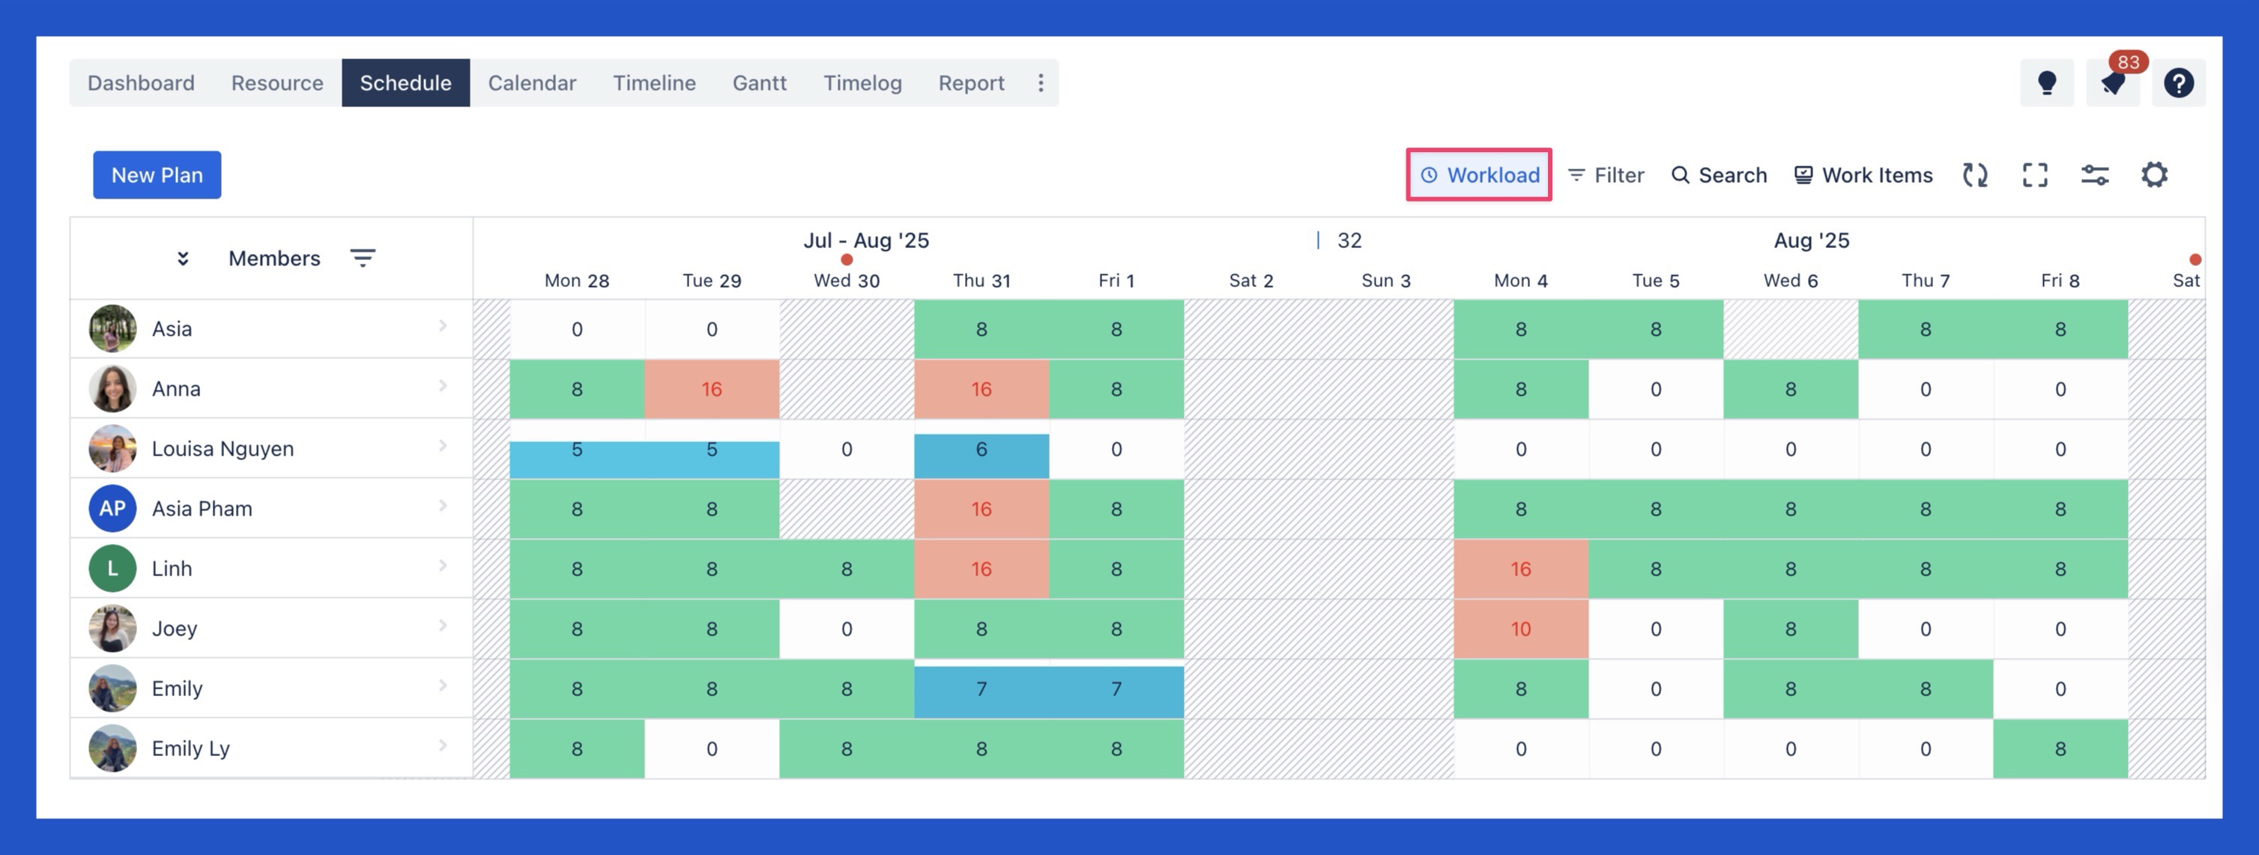2259x855 pixels.
Task: Expand Asia Pham row chevron
Action: (x=443, y=506)
